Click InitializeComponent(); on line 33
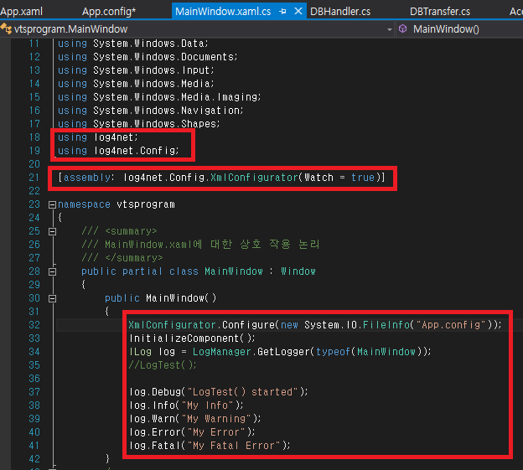 [192, 338]
